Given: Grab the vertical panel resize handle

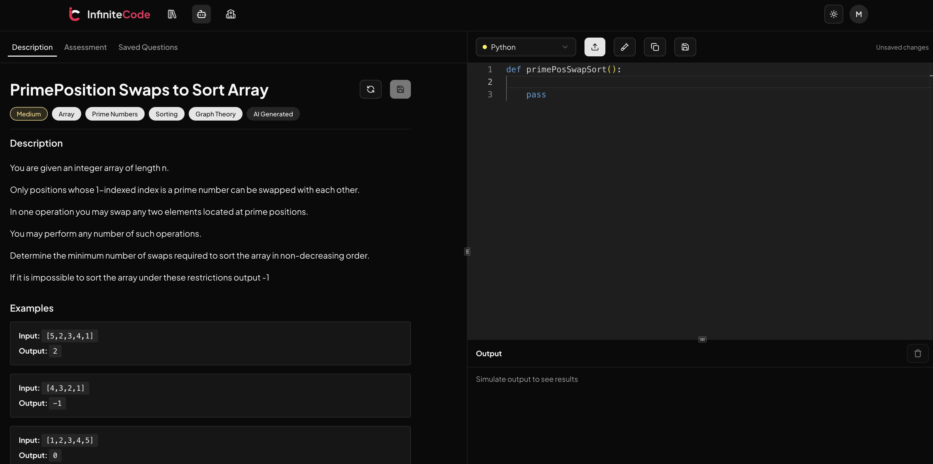Looking at the screenshot, I should pos(467,251).
